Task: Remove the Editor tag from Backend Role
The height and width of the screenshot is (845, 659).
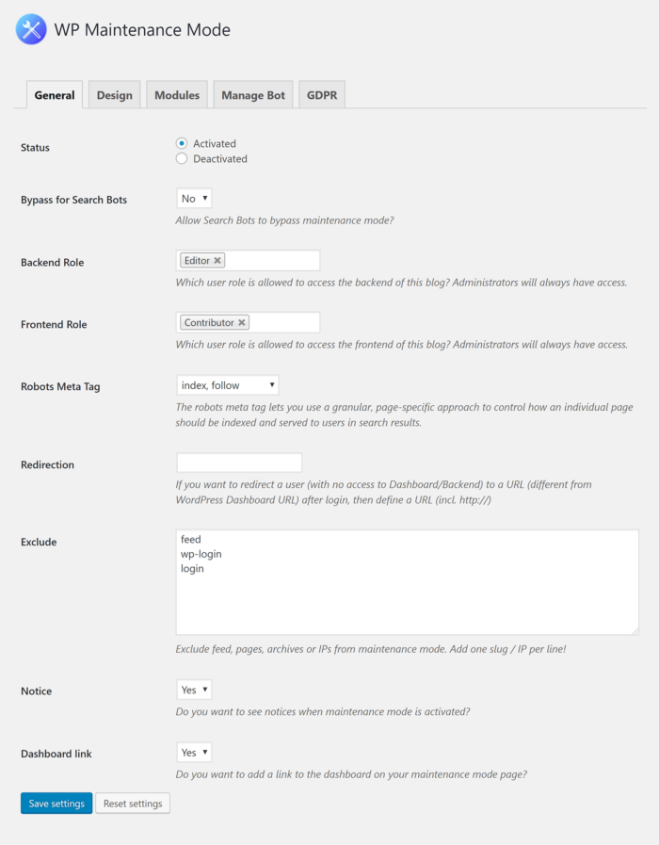Action: (x=216, y=260)
